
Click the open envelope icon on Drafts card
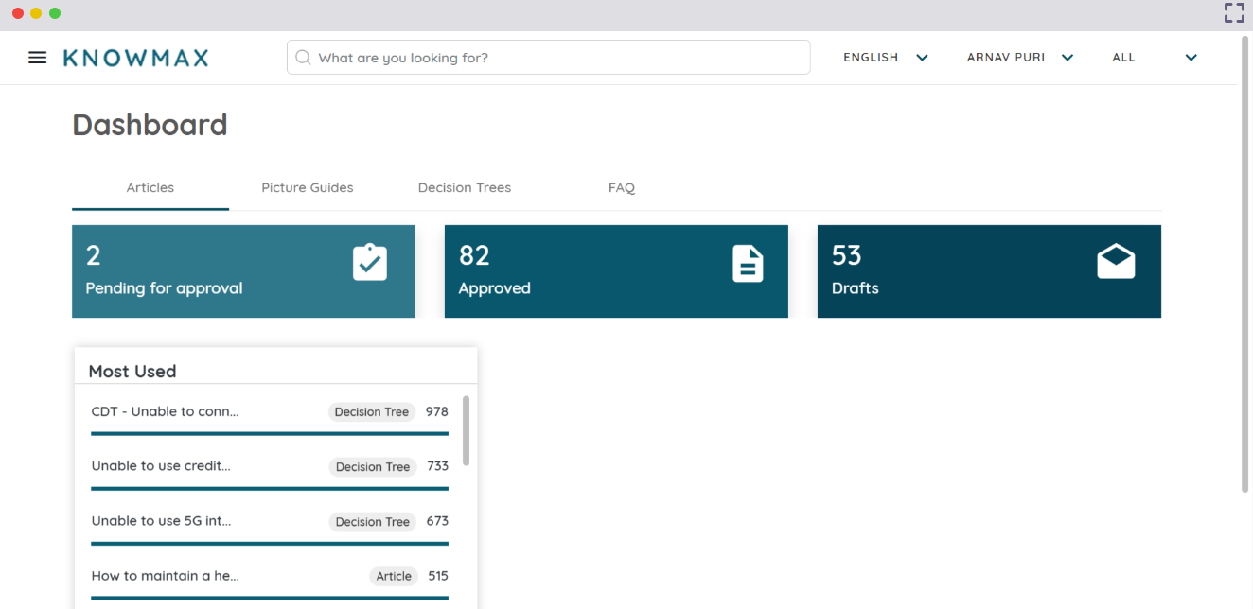[x=1117, y=263]
